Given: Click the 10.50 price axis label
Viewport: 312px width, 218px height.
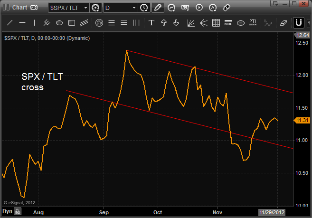Looking at the screenshot, I should click(x=302, y=173).
